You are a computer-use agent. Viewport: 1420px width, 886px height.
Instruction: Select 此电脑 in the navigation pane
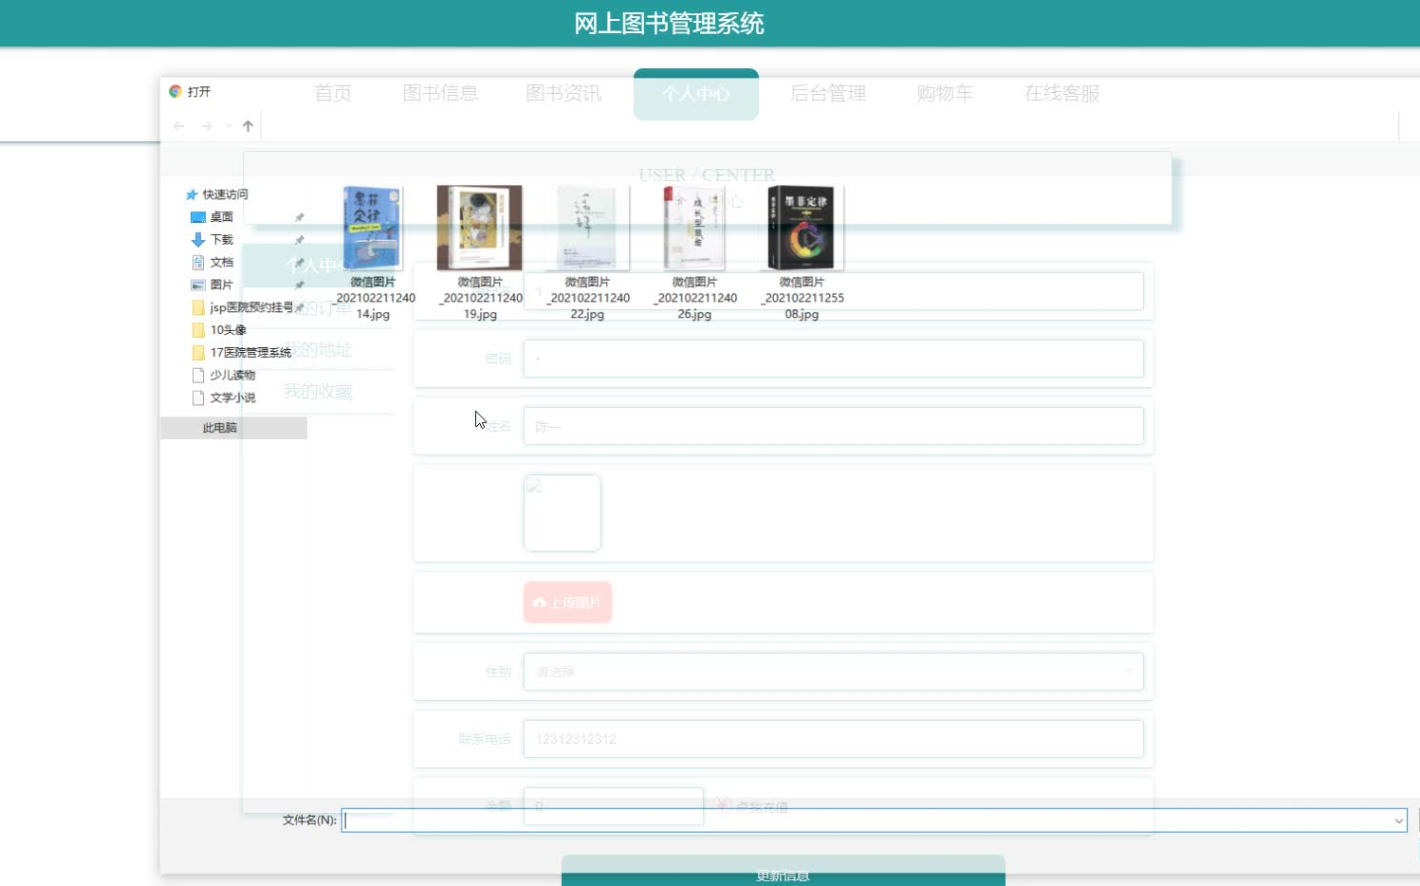pyautogui.click(x=220, y=428)
